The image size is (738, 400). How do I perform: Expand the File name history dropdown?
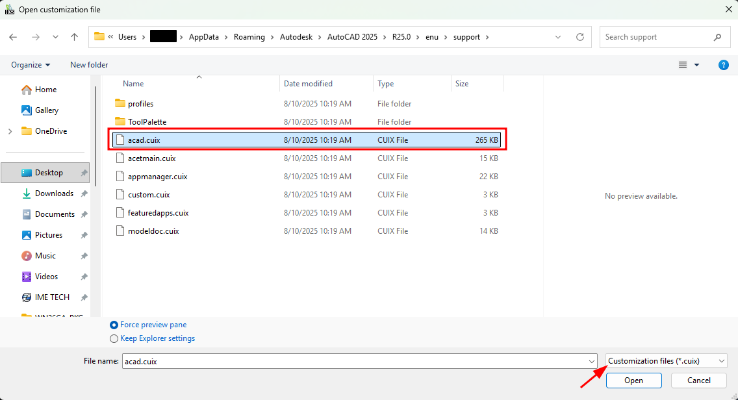(592, 362)
